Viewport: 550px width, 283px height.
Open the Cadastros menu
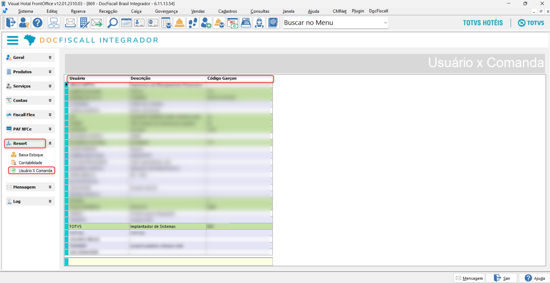coord(227,11)
